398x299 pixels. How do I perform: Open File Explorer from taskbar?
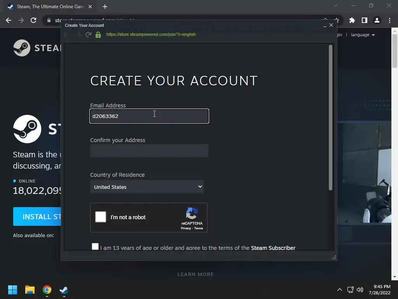click(x=30, y=290)
